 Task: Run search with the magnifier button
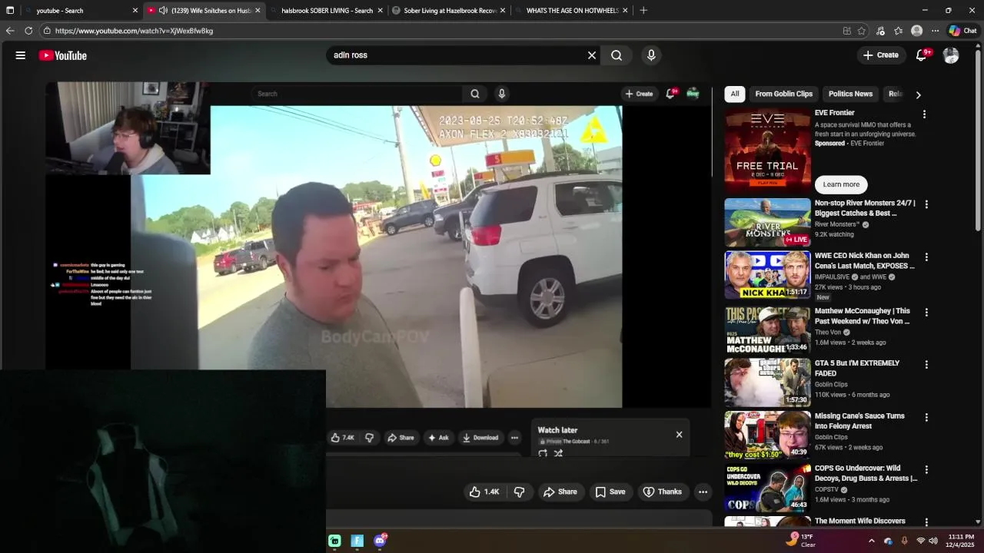617,55
